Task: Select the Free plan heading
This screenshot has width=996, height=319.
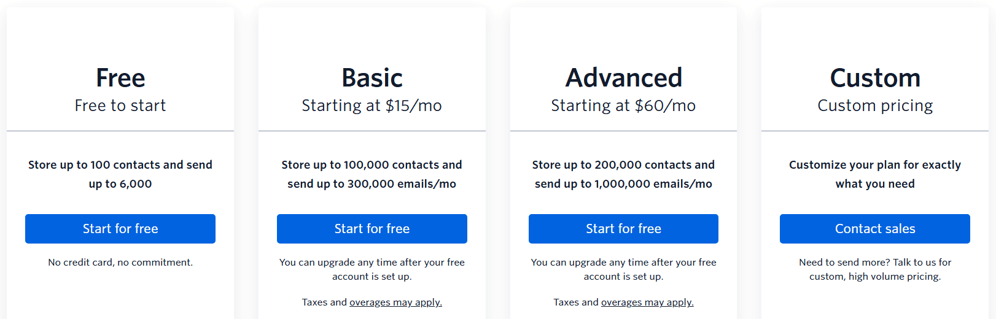Action: pos(120,78)
